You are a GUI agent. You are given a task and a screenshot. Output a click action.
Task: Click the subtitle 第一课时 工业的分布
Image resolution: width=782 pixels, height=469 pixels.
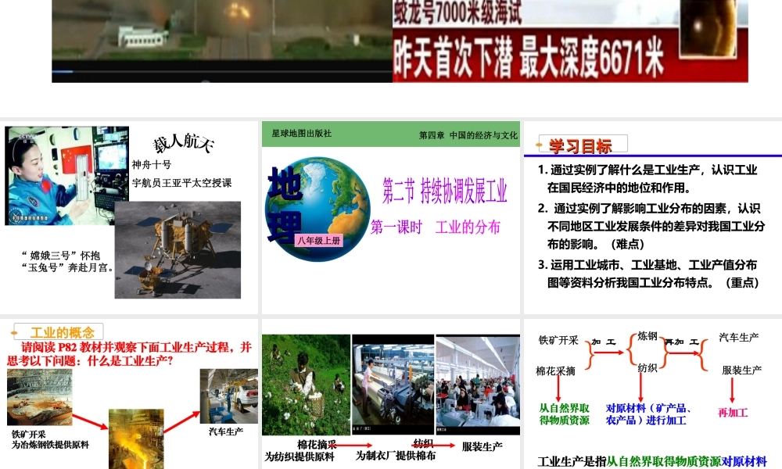pos(436,227)
